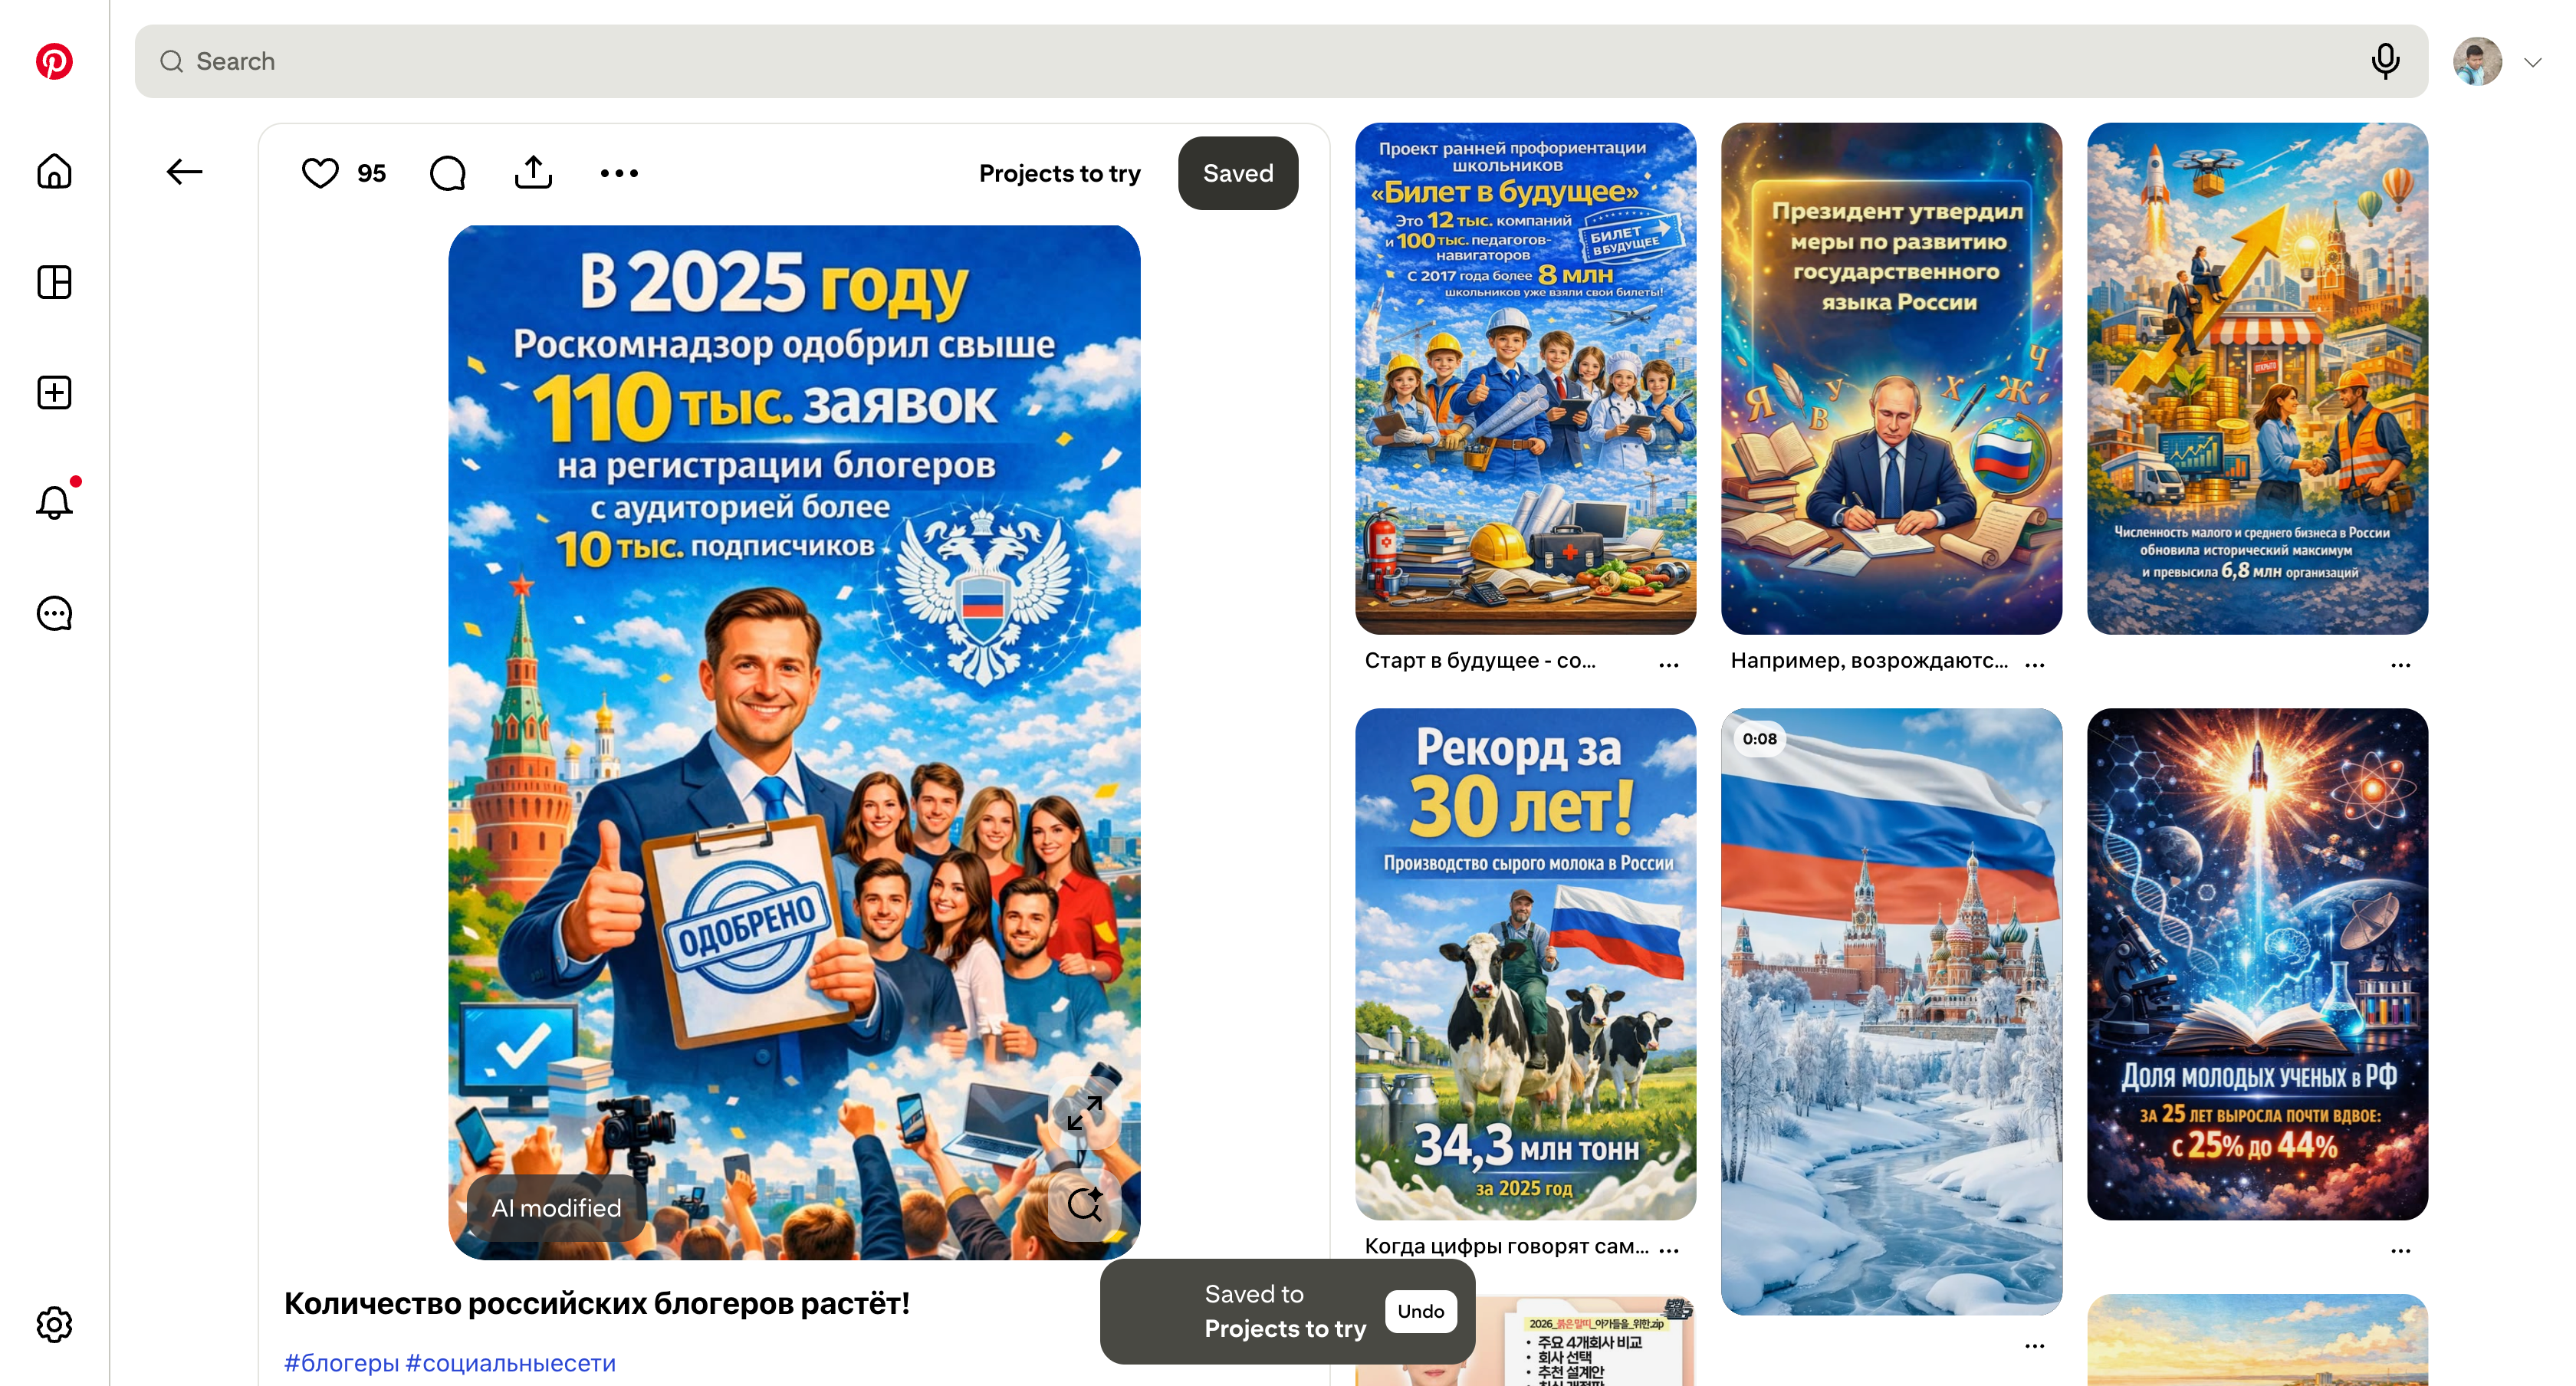This screenshot has width=2576, height=1386.
Task: Open the #блогеры hashtag link
Action: pos(341,1363)
